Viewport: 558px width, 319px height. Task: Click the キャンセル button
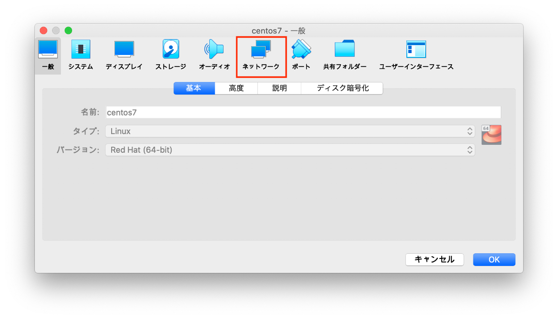pyautogui.click(x=434, y=259)
